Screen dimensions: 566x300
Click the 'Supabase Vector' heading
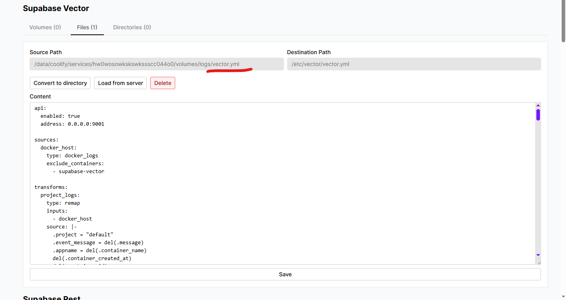point(56,8)
